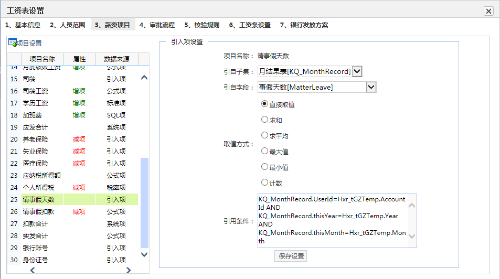The width and height of the screenshot is (500, 279).
Task: Pick the 计数 radio option
Action: coord(265,183)
